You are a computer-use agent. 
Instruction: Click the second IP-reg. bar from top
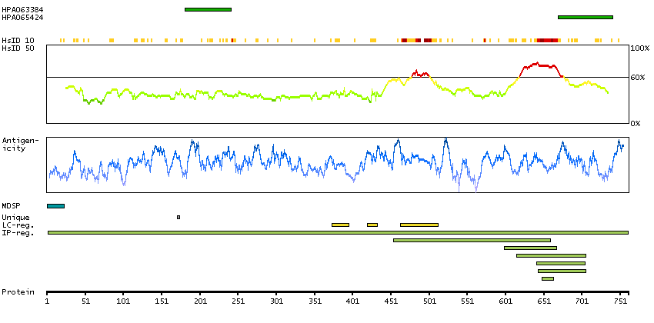pyautogui.click(x=472, y=240)
